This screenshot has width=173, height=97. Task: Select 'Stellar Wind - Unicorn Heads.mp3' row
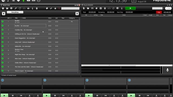(39, 63)
